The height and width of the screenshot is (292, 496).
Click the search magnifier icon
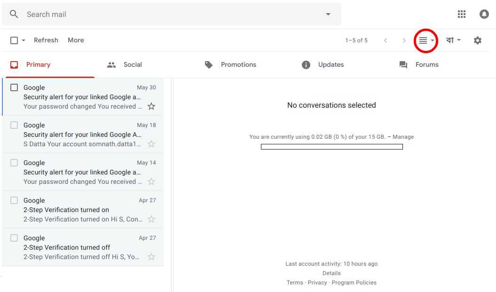click(x=14, y=14)
